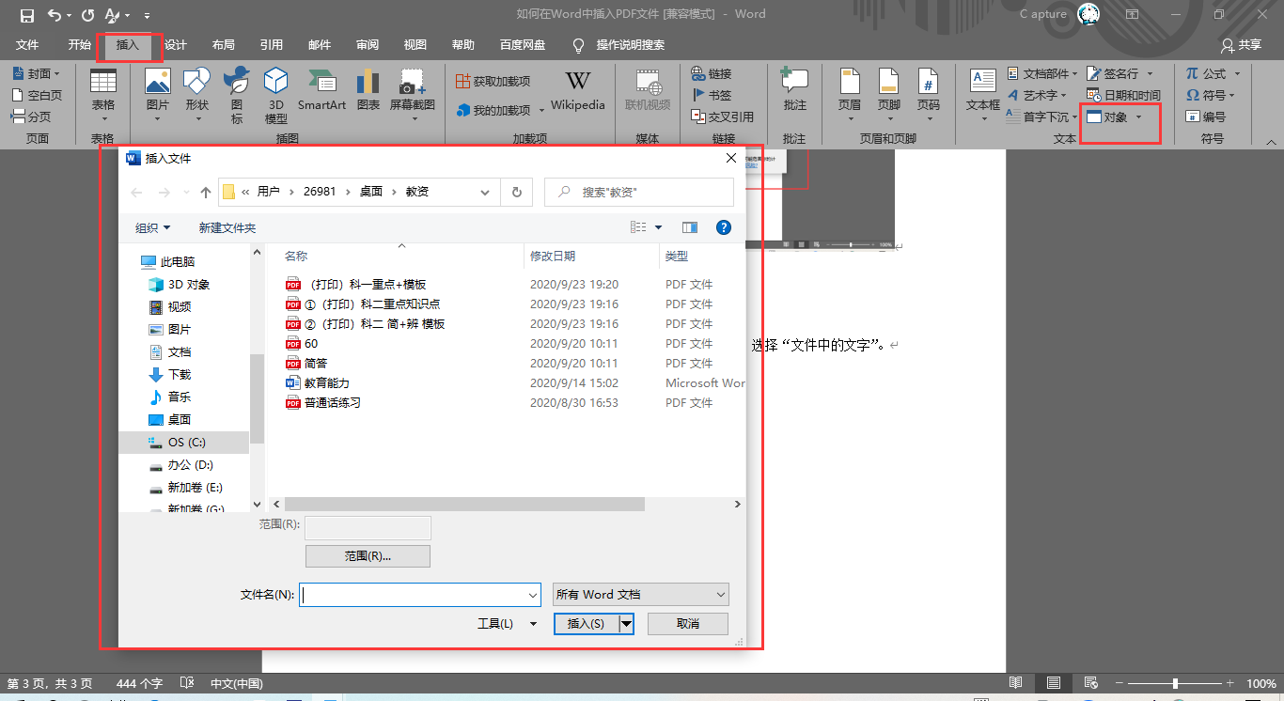Insert a 交叉引用 cross-reference
The height and width of the screenshot is (701, 1284).
click(722, 117)
